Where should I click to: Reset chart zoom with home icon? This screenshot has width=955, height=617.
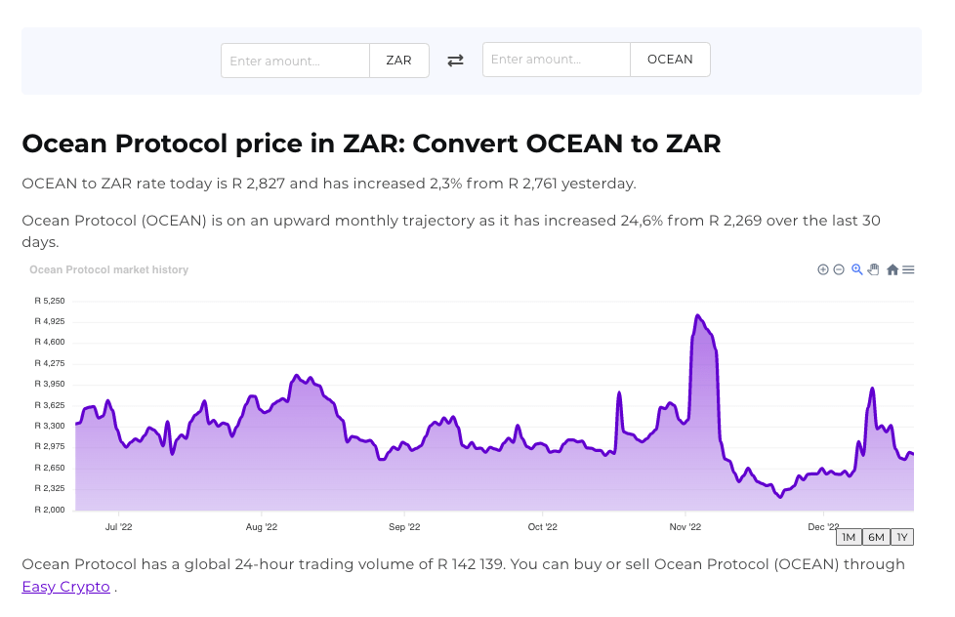pyautogui.click(x=893, y=269)
